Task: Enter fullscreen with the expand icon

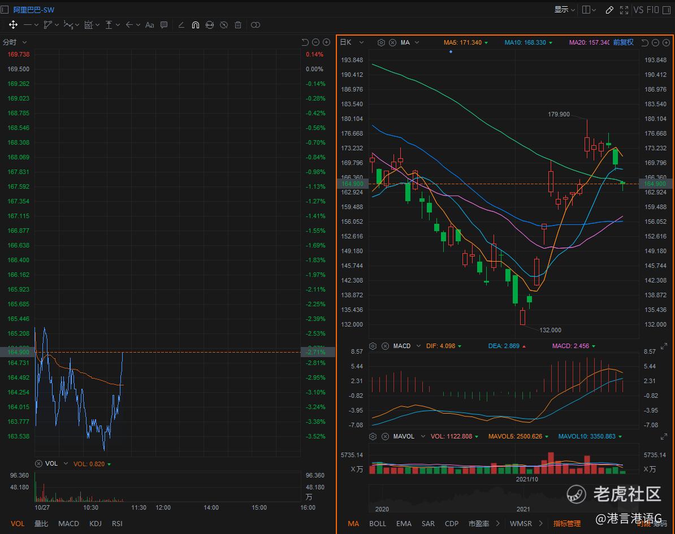Action: 624,10
